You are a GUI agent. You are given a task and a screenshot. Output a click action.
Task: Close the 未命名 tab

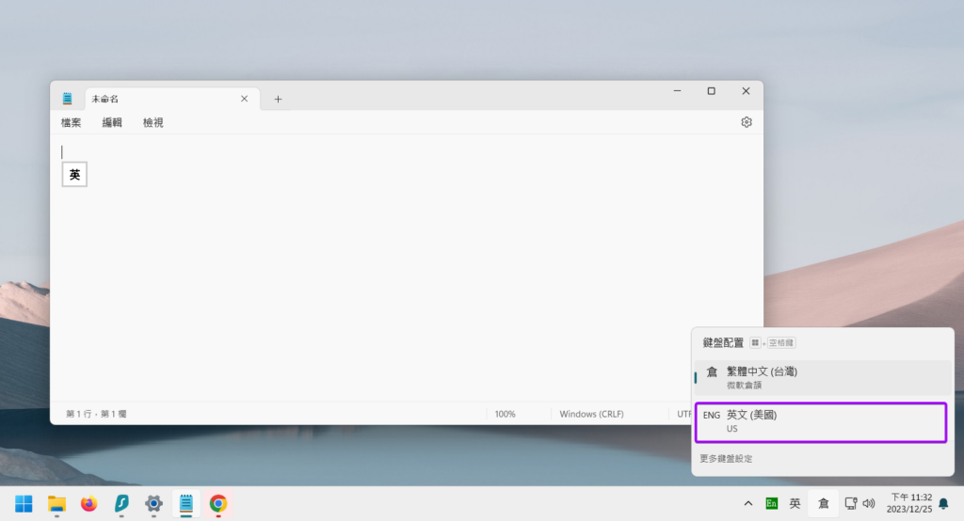(244, 99)
